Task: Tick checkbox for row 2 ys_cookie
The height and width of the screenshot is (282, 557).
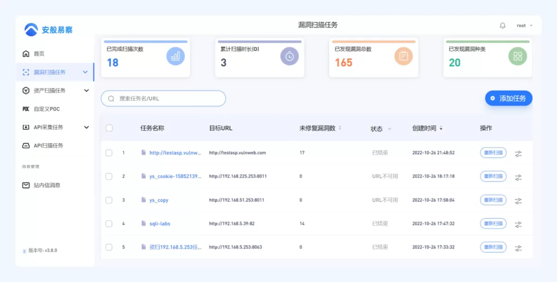Action: click(x=109, y=176)
